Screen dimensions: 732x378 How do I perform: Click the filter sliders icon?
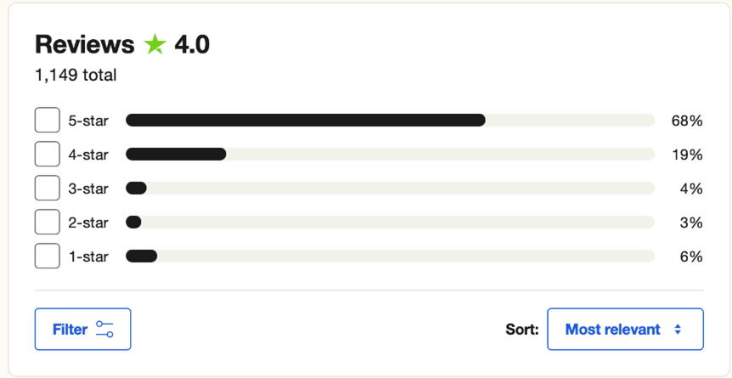click(104, 330)
